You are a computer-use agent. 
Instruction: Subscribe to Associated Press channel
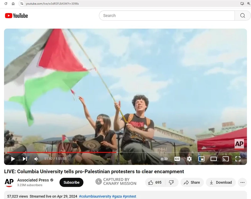click(72, 182)
